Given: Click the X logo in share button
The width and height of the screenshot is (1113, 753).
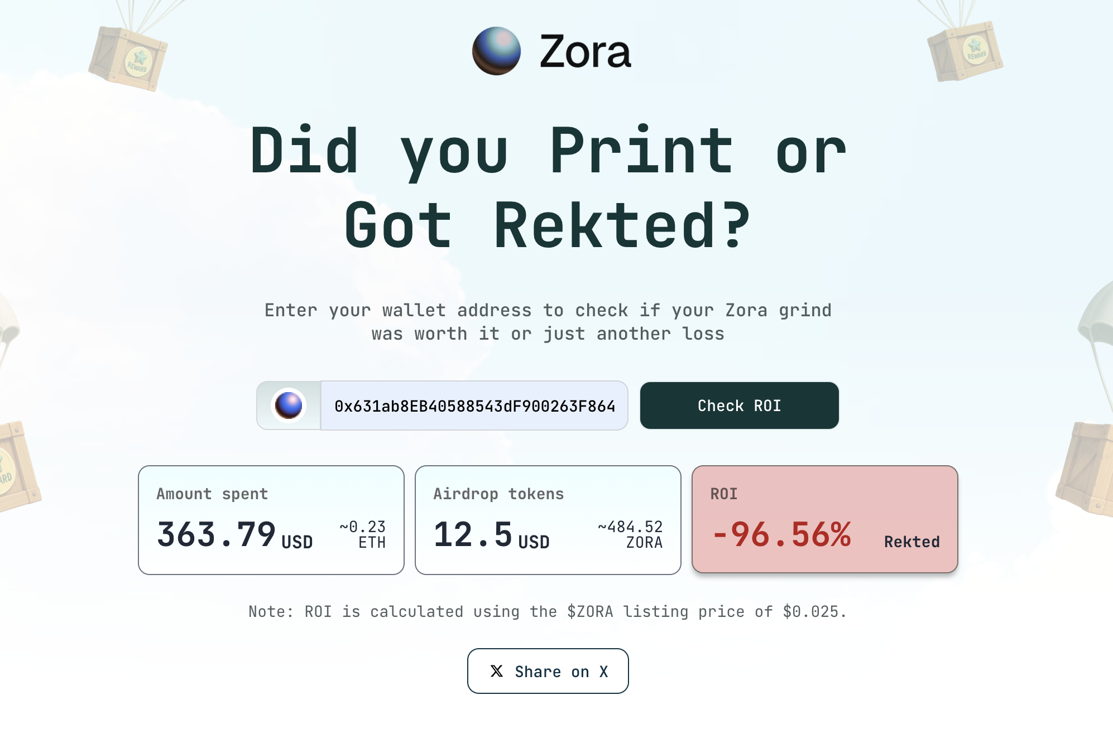Looking at the screenshot, I should pos(496,671).
